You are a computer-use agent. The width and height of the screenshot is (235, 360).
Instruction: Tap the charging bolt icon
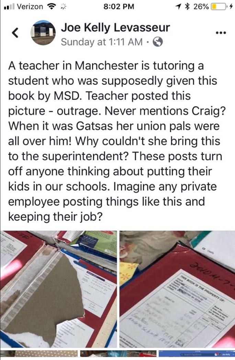[231, 7]
